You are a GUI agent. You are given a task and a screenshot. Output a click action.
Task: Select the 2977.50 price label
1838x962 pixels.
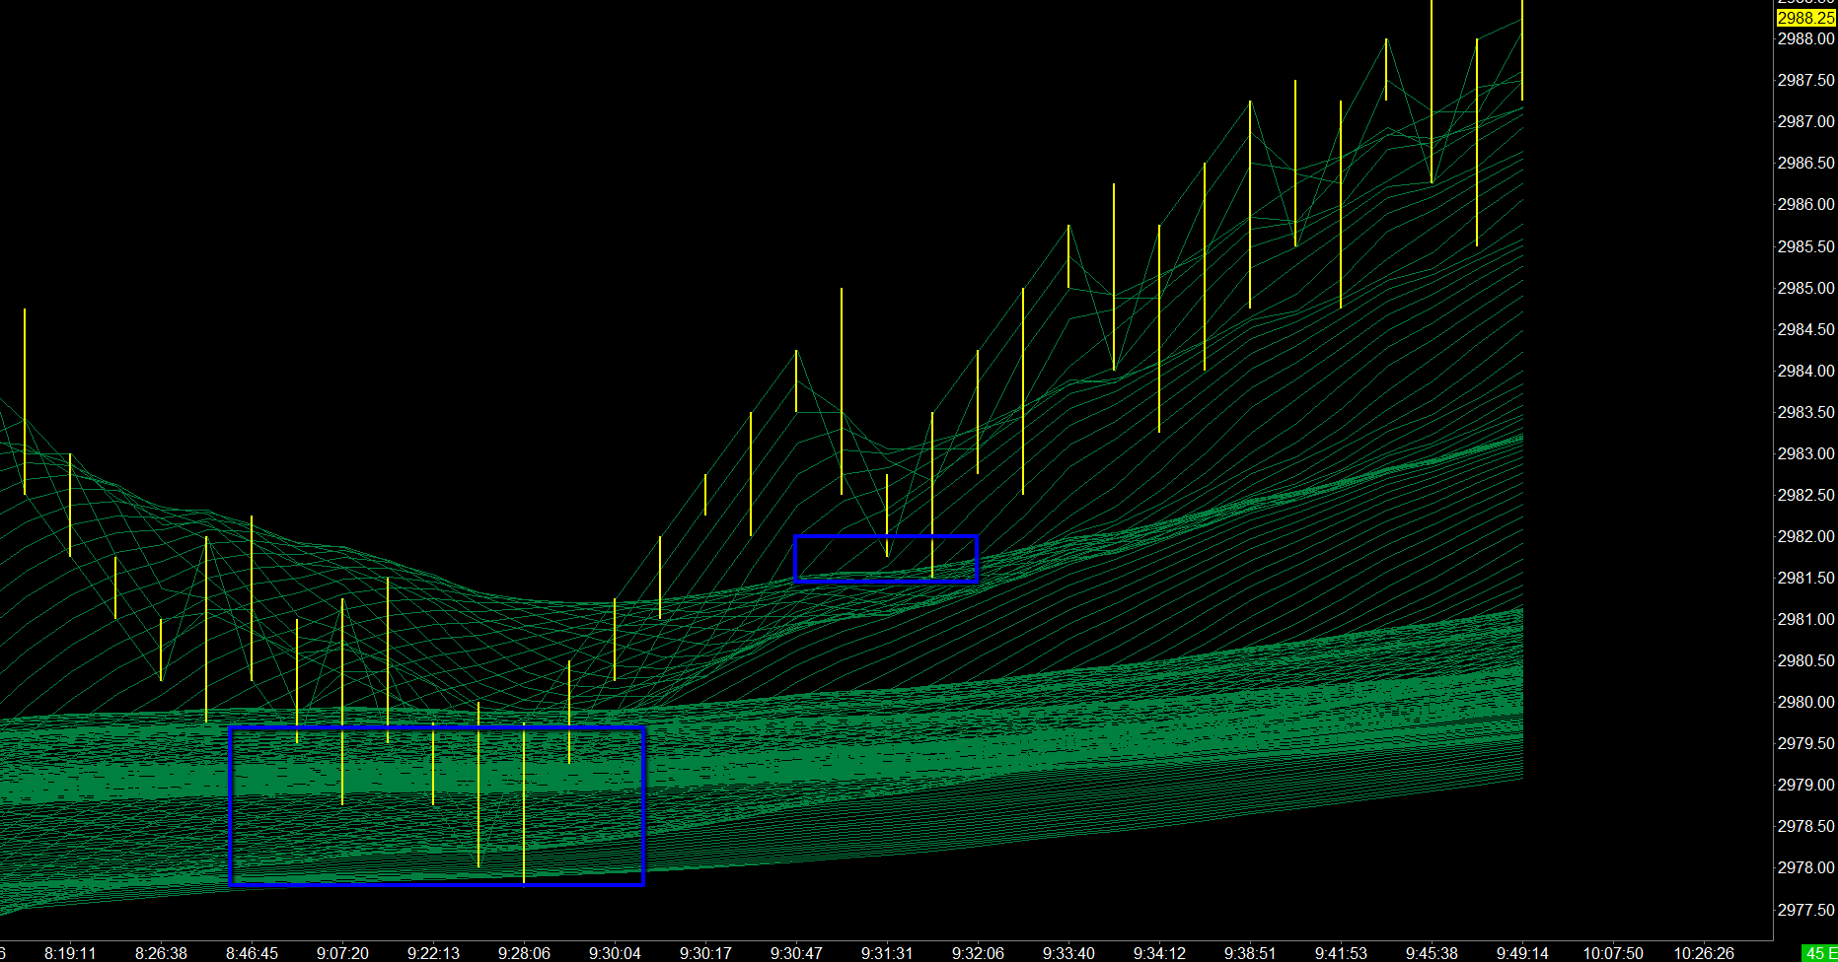1805,910
